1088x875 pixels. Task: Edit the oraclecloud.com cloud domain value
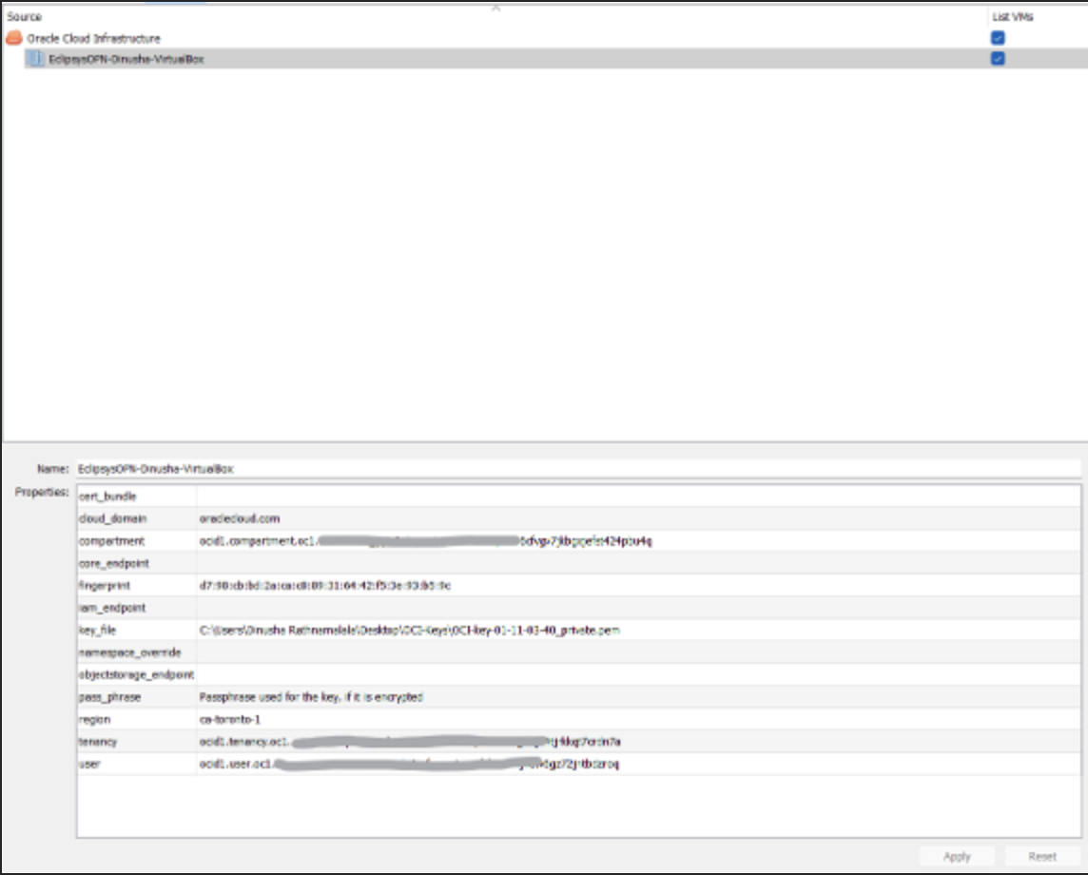point(638,518)
